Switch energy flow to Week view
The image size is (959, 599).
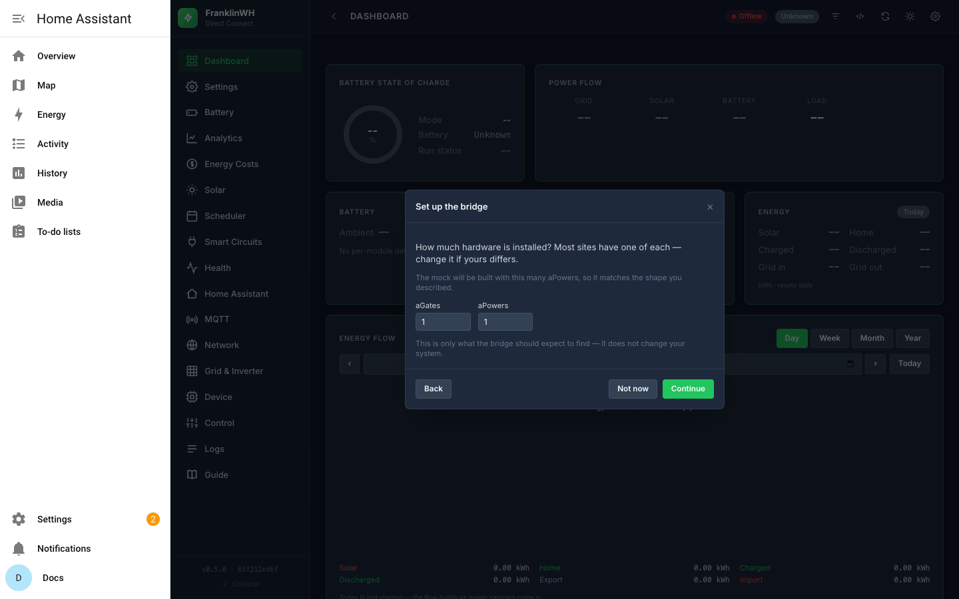pos(829,338)
